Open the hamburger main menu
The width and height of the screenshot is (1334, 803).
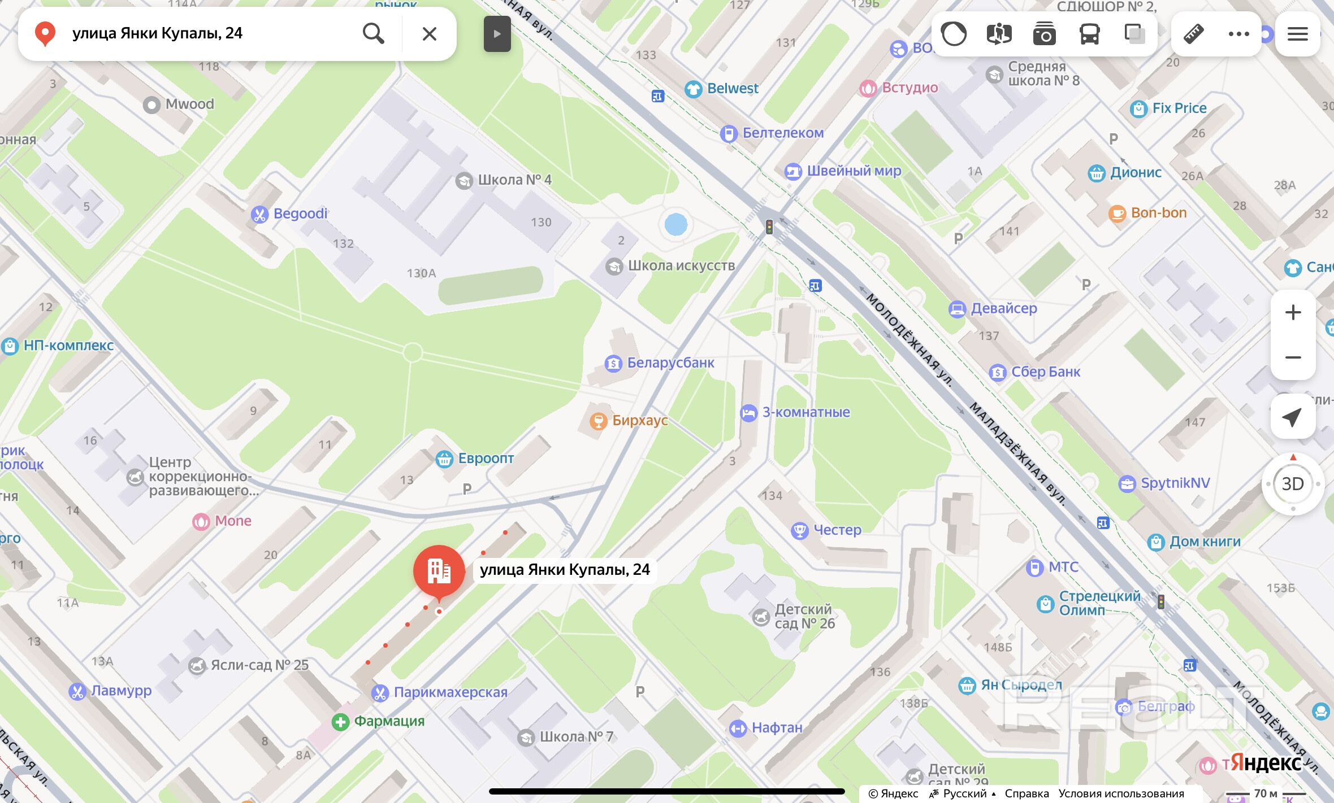(1298, 34)
